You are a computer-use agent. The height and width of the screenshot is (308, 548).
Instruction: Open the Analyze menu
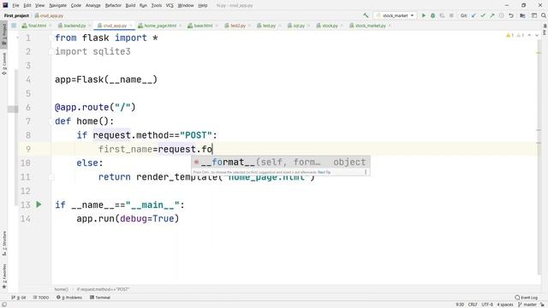click(x=93, y=6)
